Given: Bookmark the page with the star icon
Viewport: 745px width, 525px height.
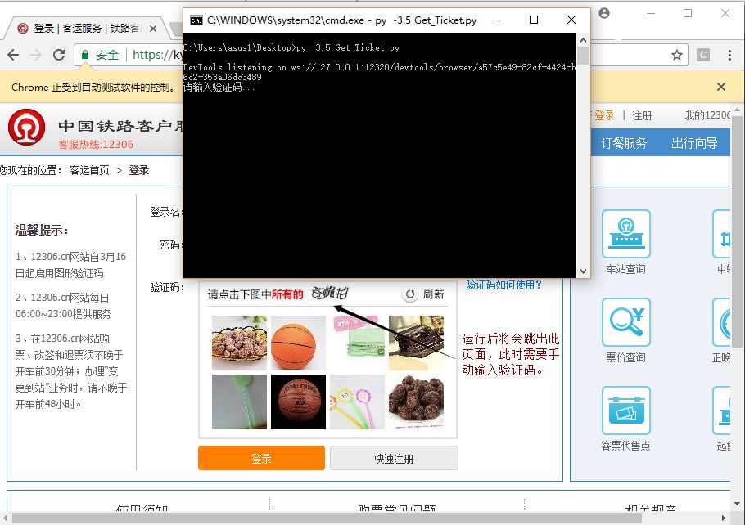Looking at the screenshot, I should click(x=676, y=55).
